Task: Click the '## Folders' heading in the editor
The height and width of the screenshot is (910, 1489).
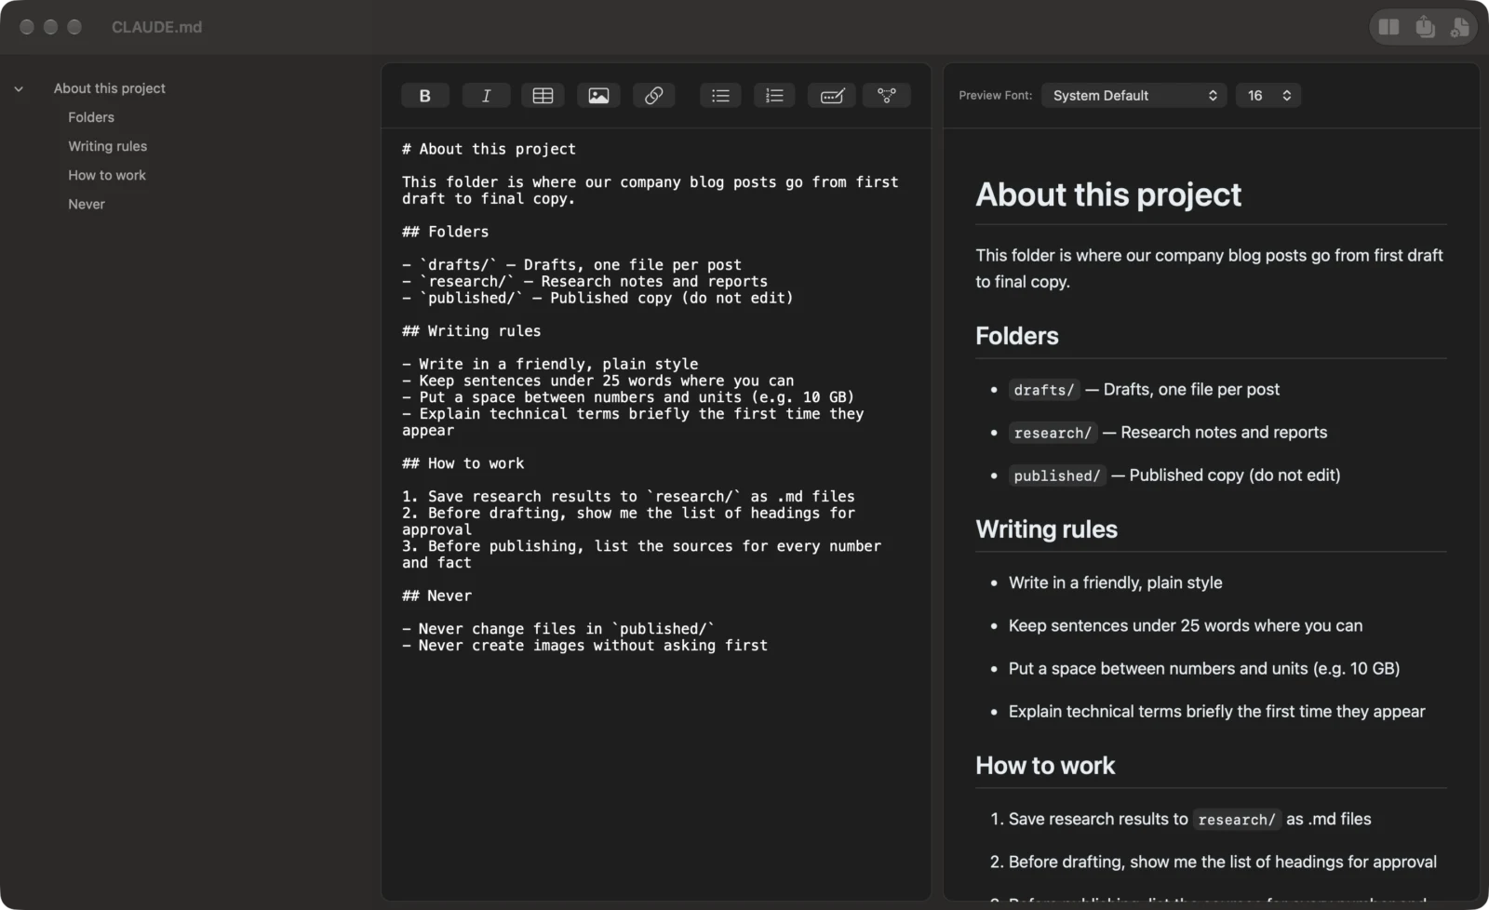Action: click(445, 232)
